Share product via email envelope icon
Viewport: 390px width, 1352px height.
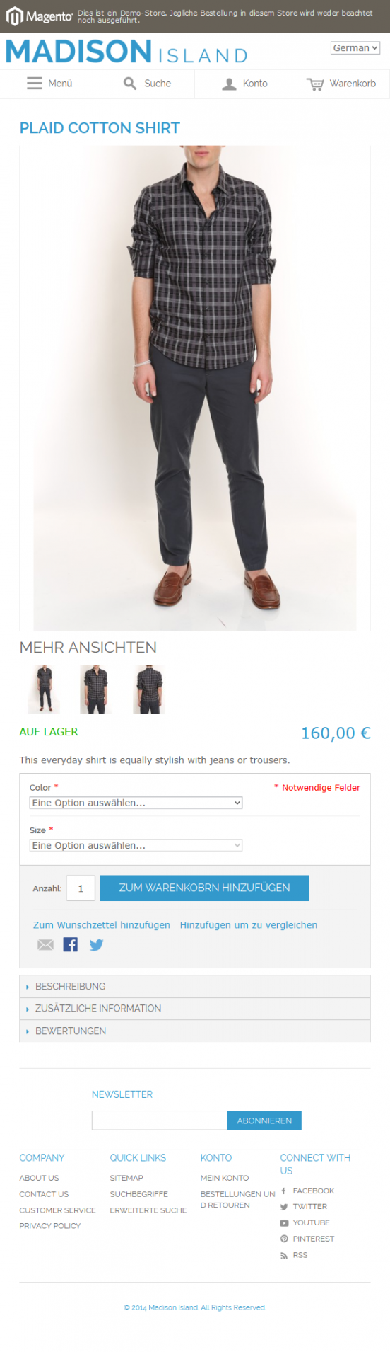coord(45,944)
